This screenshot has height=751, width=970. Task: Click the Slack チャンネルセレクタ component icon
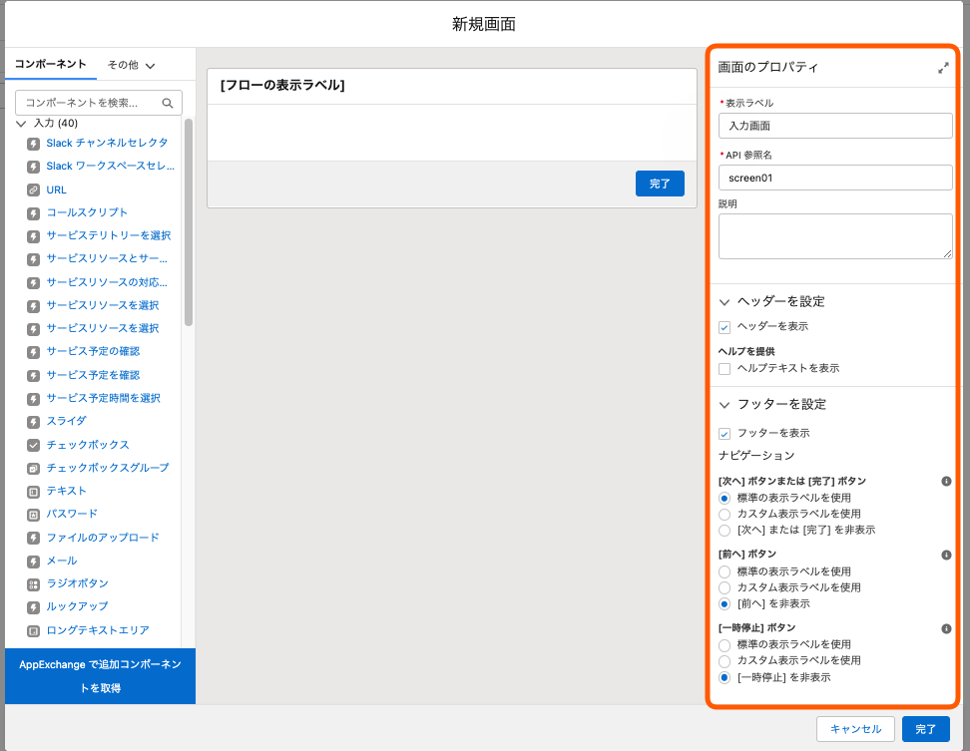33,144
